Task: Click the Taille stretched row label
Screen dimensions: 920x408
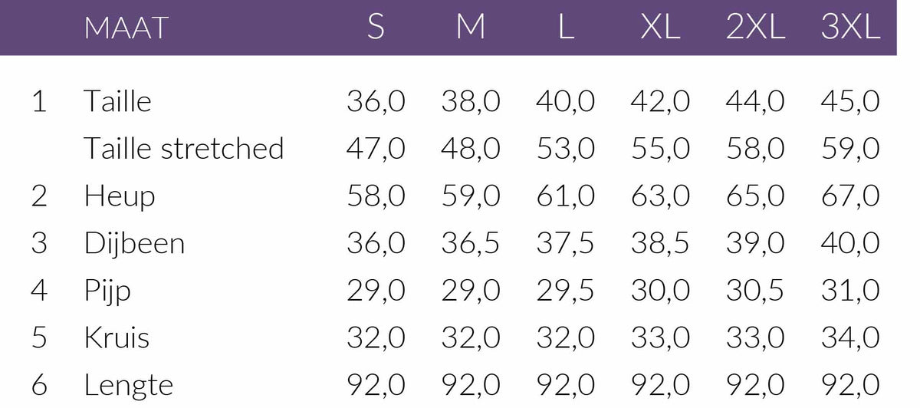Action: (x=184, y=148)
